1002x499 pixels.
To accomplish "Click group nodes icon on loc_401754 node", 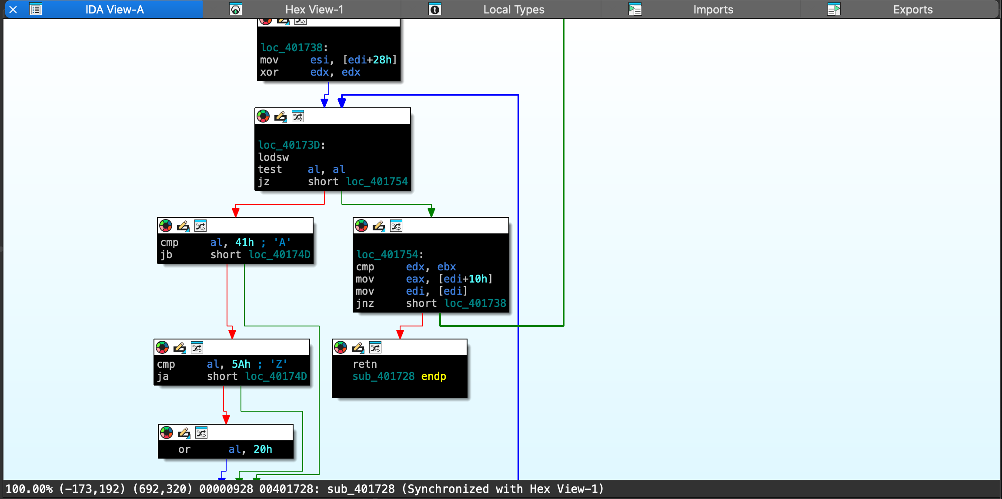I will coord(396,226).
